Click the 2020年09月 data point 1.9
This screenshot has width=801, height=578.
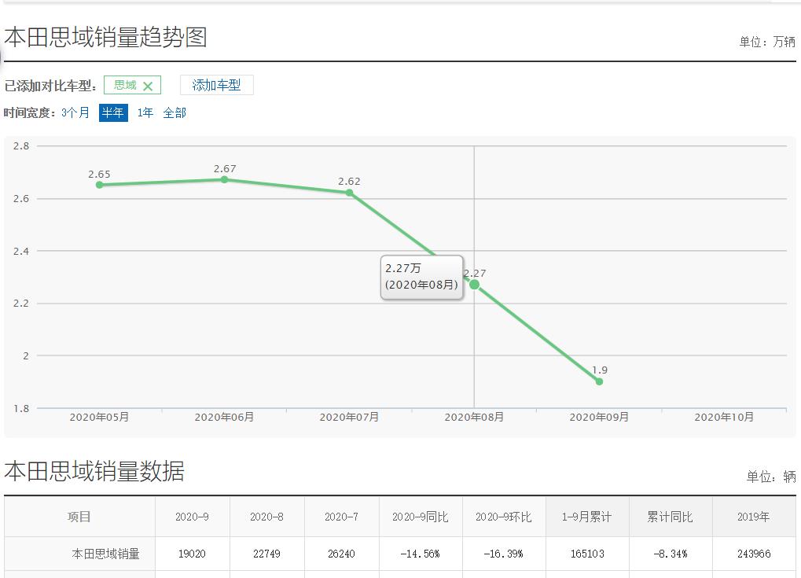click(599, 381)
